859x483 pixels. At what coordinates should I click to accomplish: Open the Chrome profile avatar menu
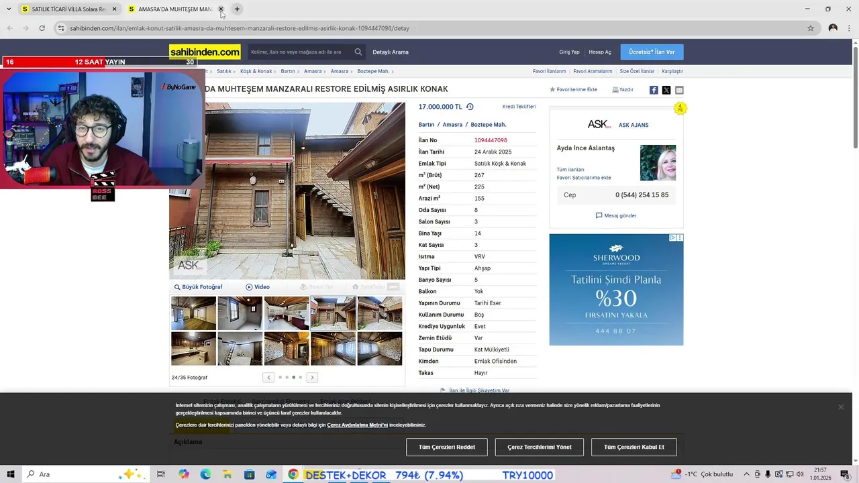click(833, 28)
